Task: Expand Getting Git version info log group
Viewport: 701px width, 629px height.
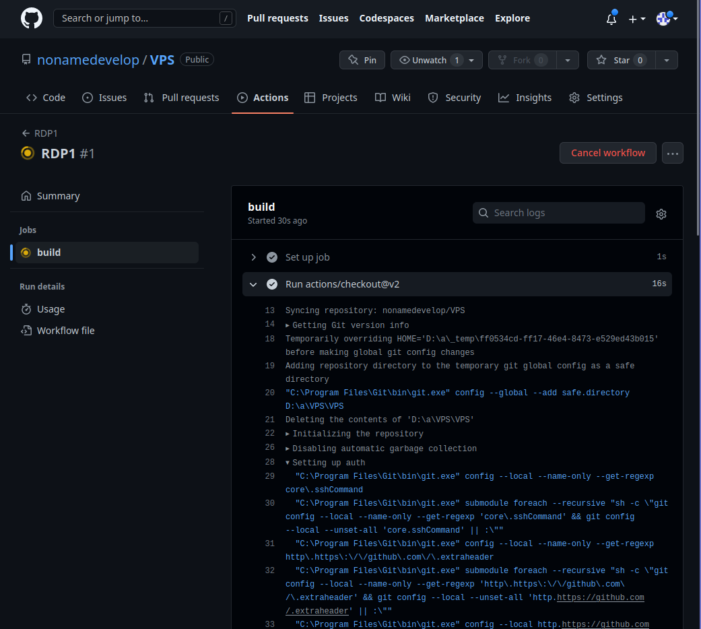Action: point(347,325)
